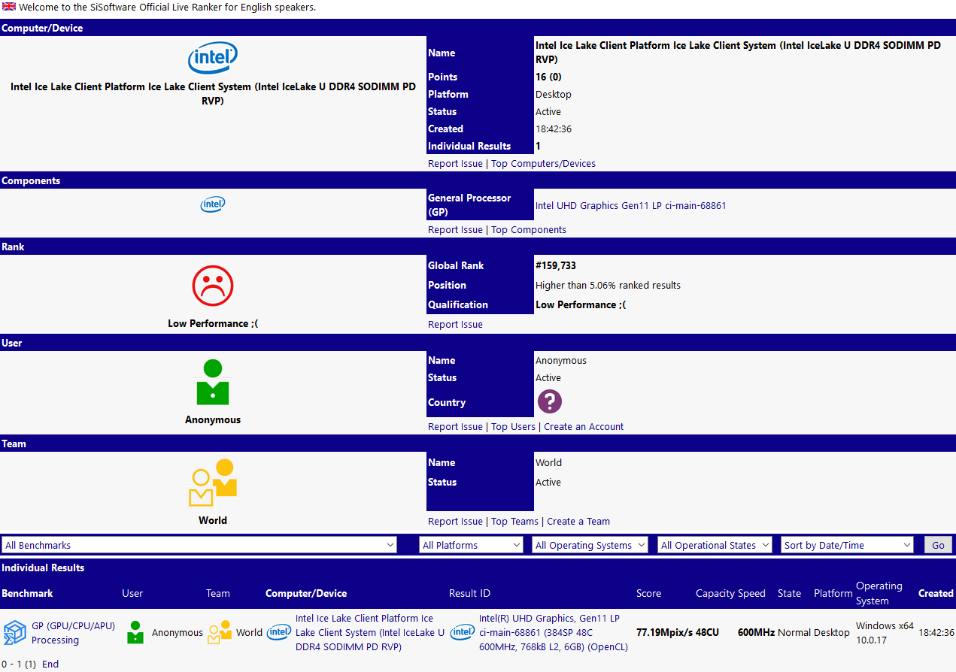Click the Score column header
This screenshot has height=672, width=956.
click(x=648, y=593)
